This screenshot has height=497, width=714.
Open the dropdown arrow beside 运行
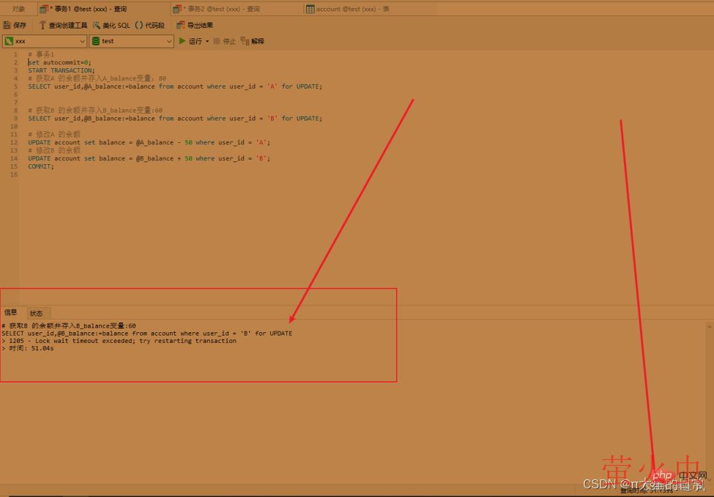pos(207,41)
